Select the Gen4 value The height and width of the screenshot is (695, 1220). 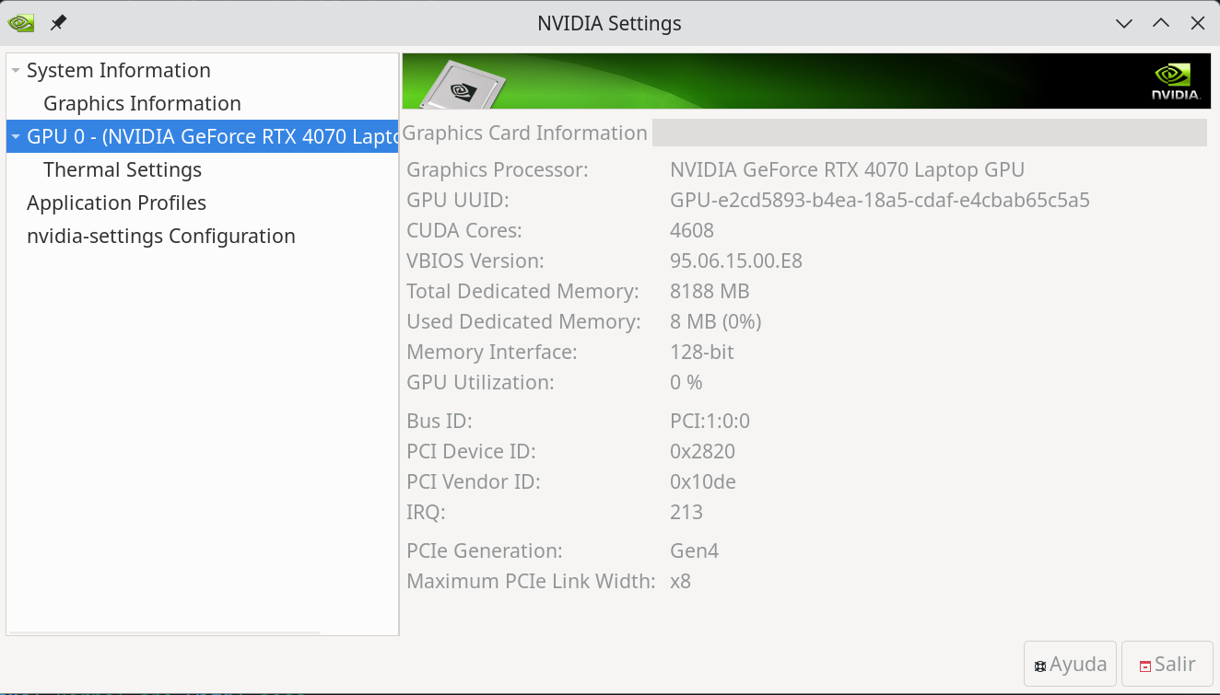pyautogui.click(x=695, y=551)
